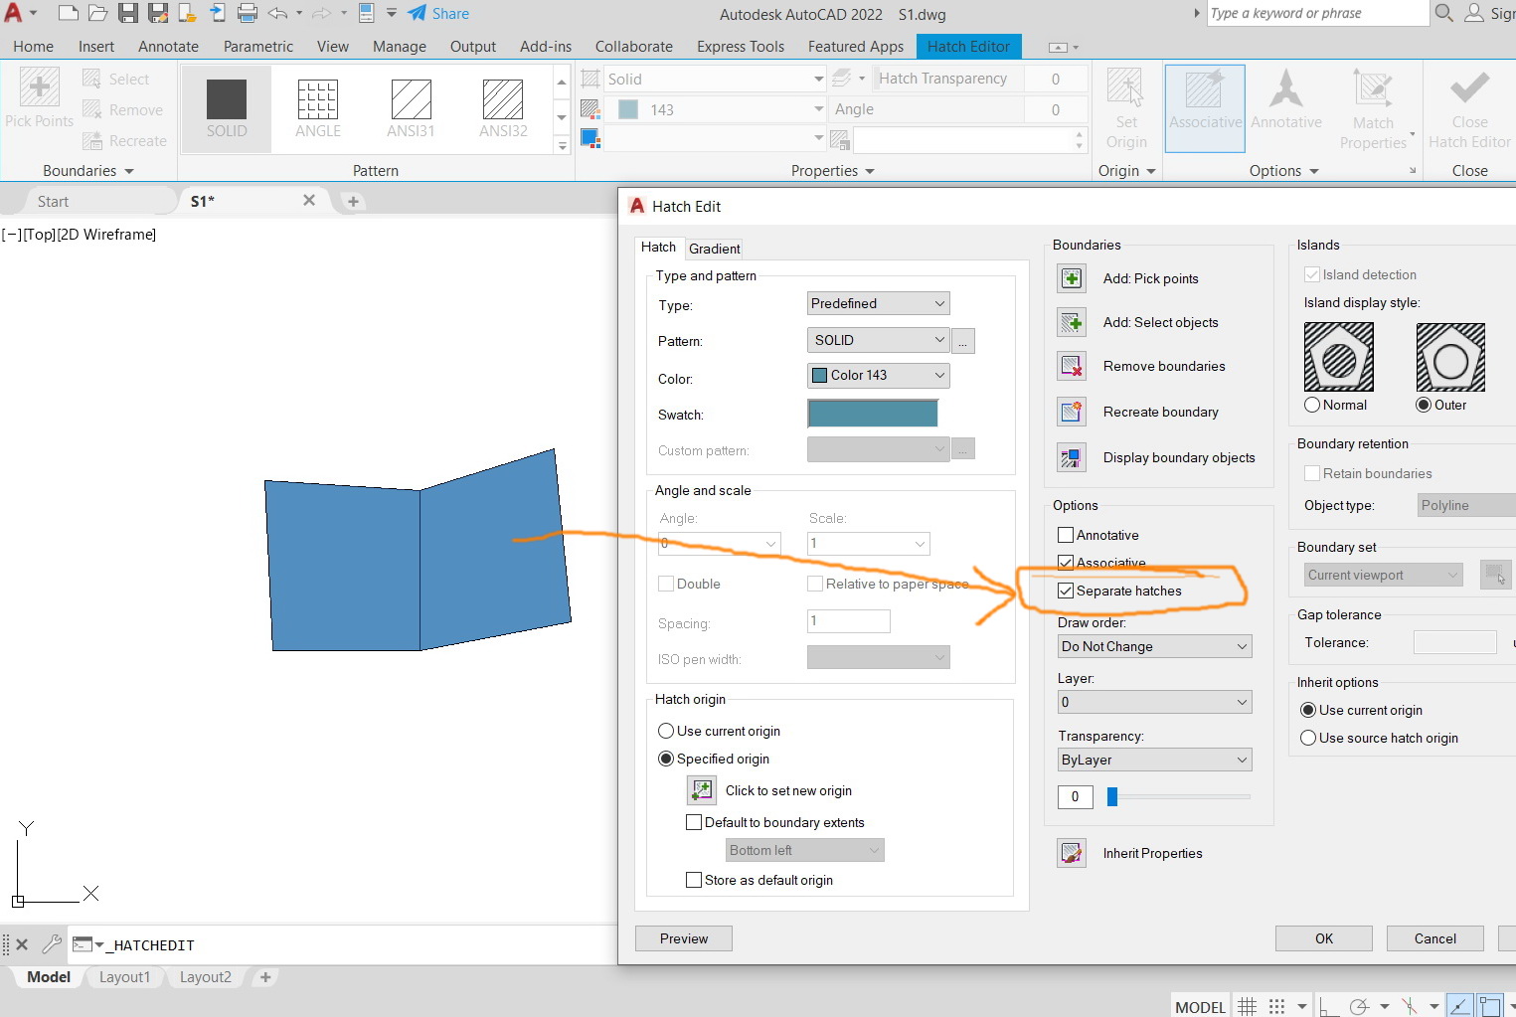Click the Display boundary objects icon

tap(1071, 457)
